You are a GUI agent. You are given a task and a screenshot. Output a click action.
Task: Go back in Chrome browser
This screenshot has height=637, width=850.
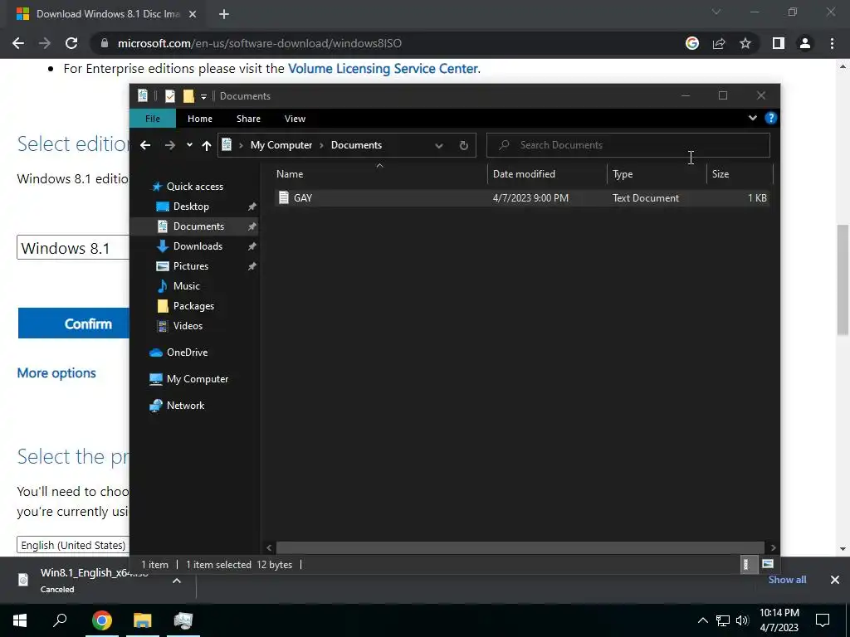[18, 43]
